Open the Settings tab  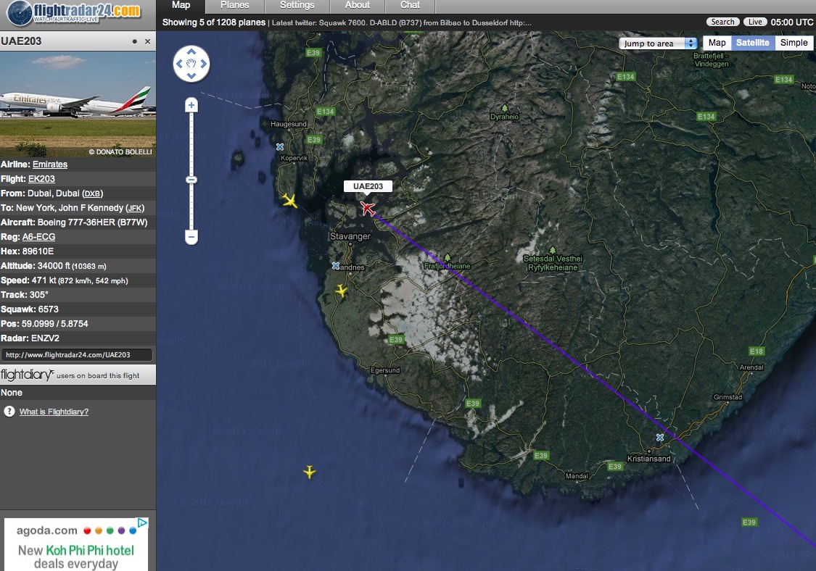point(297,5)
